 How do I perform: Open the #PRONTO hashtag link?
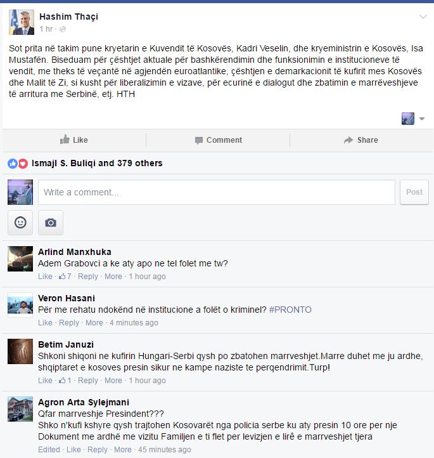coord(290,310)
